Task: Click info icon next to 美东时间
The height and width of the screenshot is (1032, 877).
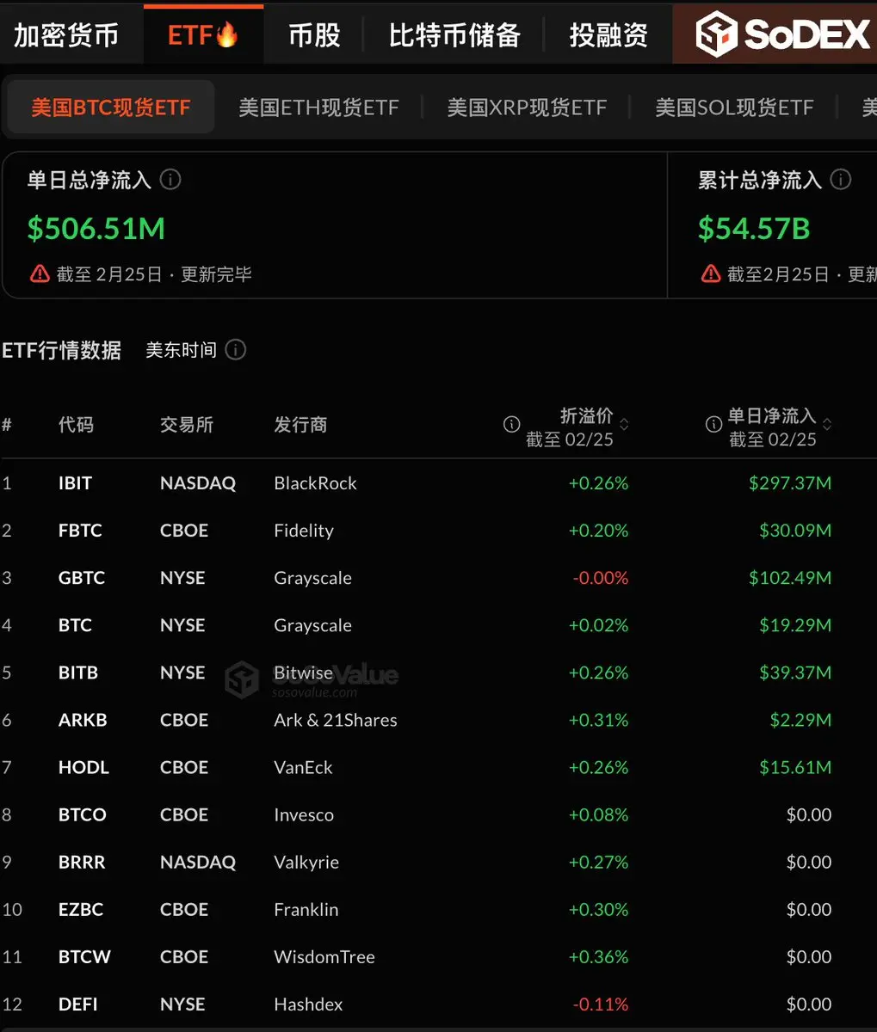Action: click(x=235, y=350)
